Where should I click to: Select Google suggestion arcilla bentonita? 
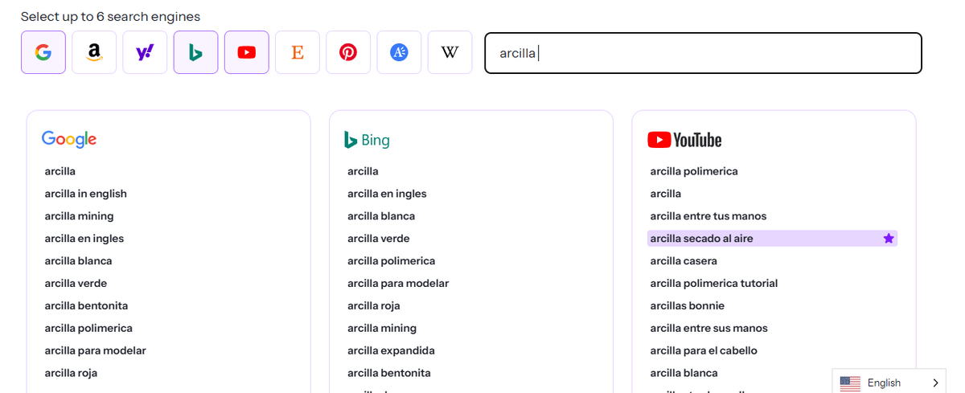(87, 306)
